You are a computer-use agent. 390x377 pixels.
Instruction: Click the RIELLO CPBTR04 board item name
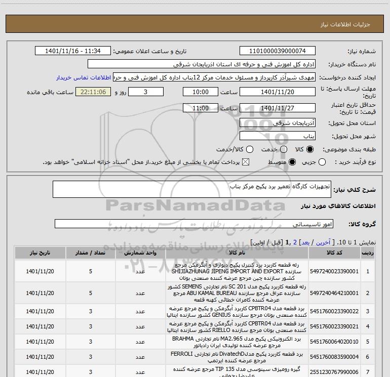pyautogui.click(x=237, y=327)
